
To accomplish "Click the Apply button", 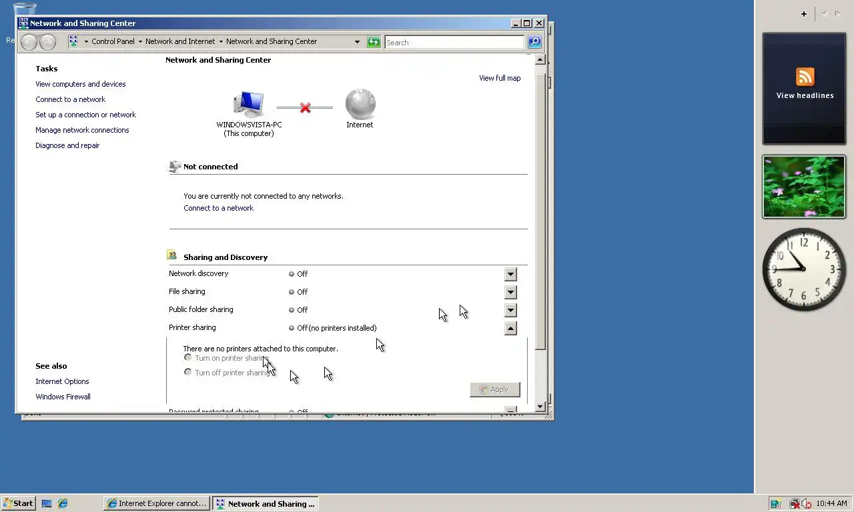I will point(495,389).
